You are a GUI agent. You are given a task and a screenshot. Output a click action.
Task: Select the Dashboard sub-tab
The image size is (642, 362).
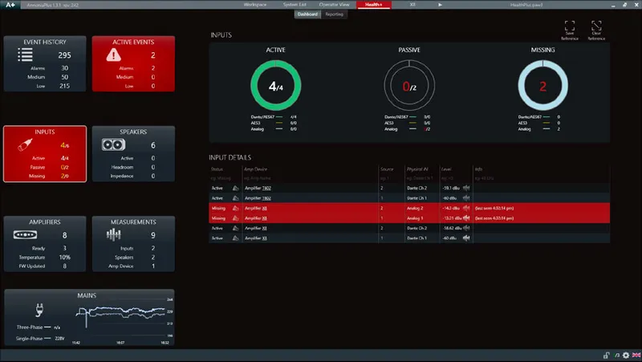[307, 14]
